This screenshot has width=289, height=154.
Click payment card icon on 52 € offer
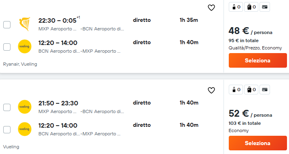pyautogui.click(x=265, y=90)
